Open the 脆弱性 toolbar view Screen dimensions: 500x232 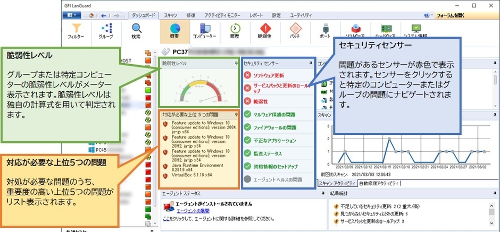pyautogui.click(x=265, y=31)
